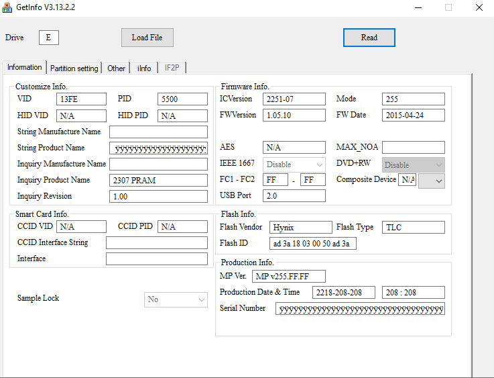Click the String Manufacture Name field
The image size is (494, 378).
click(x=158, y=132)
